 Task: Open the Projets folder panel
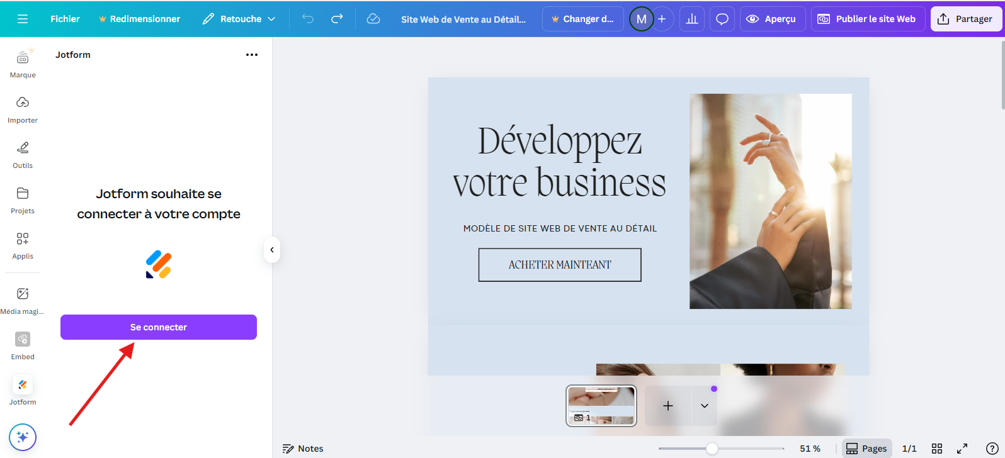click(x=23, y=200)
